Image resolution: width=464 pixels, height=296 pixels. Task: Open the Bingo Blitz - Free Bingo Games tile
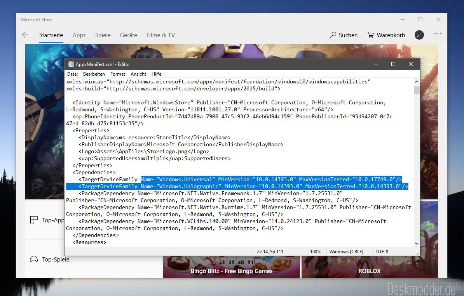click(x=231, y=267)
